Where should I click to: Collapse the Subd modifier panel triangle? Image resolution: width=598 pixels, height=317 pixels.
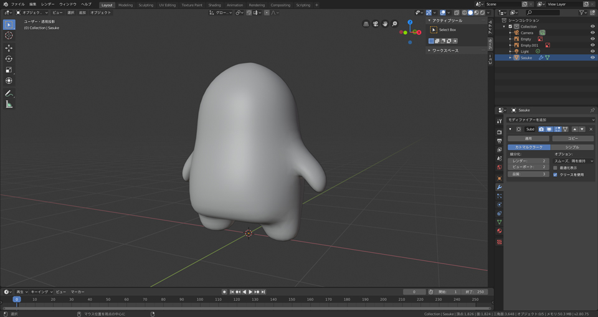pyautogui.click(x=510, y=130)
